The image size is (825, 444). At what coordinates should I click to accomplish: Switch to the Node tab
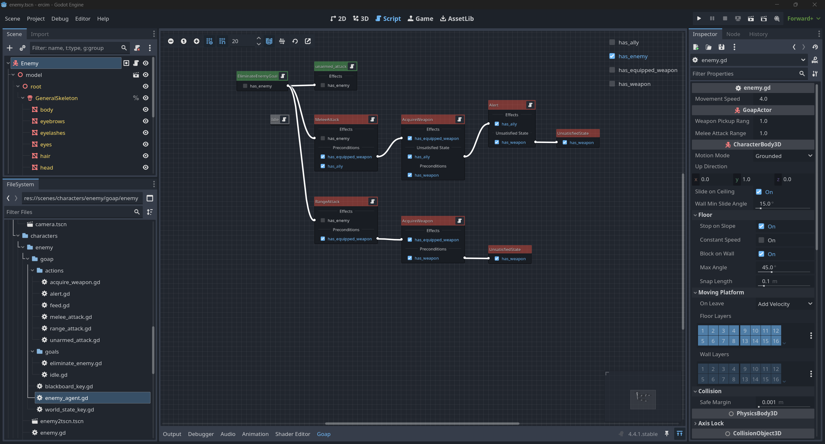point(733,34)
